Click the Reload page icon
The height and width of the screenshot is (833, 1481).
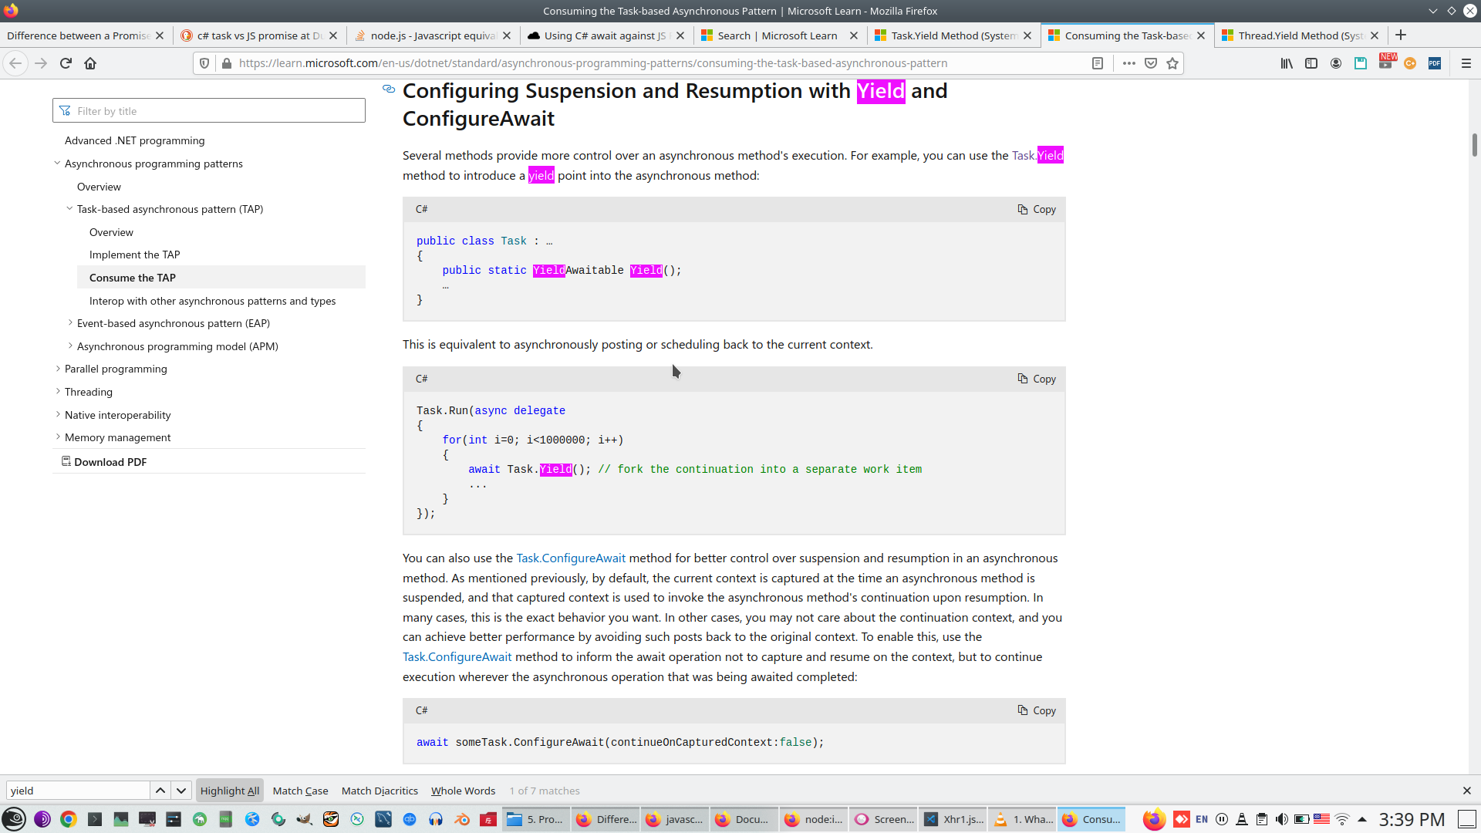point(66,63)
